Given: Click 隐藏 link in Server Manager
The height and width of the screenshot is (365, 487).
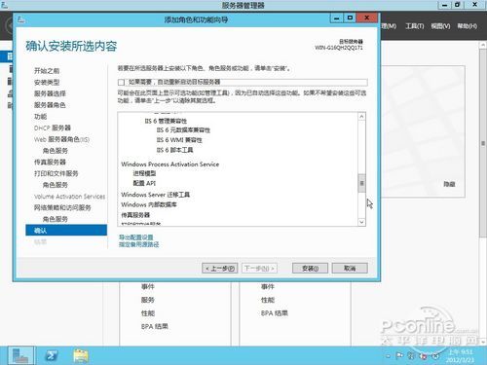Looking at the screenshot, I should (x=449, y=184).
